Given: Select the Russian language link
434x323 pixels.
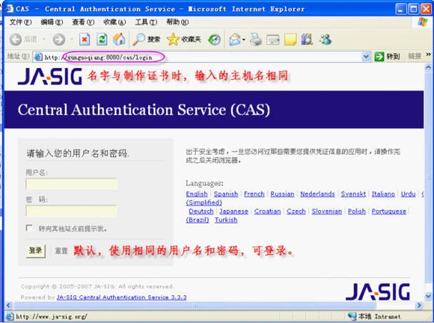Looking at the screenshot, I should (x=282, y=194).
